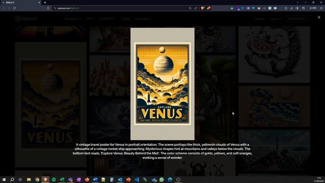This screenshot has width=325, height=183.
Task: Open the browser hamburger menu
Action: pyautogui.click(x=321, y=8)
